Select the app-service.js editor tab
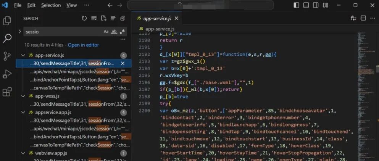This screenshot has width=379, height=161. (156, 18)
